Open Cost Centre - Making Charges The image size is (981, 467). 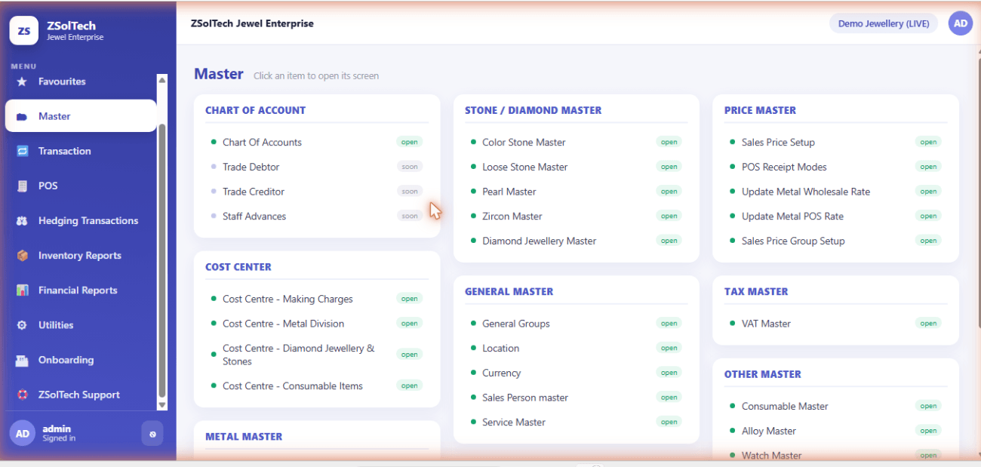316,299
